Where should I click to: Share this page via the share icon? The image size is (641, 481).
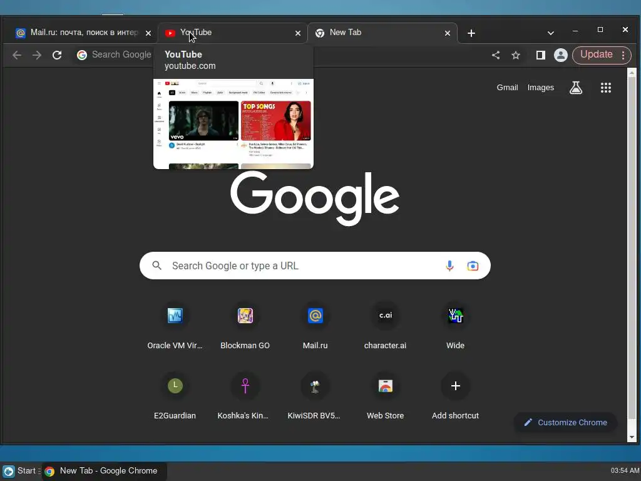496,55
